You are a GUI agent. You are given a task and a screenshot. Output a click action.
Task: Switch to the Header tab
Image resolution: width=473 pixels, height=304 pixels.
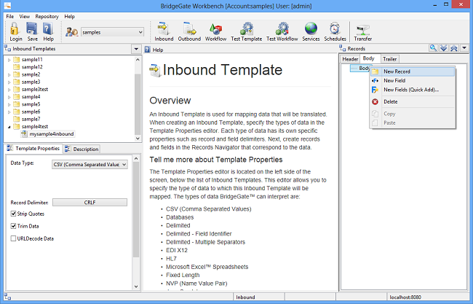[x=350, y=59]
